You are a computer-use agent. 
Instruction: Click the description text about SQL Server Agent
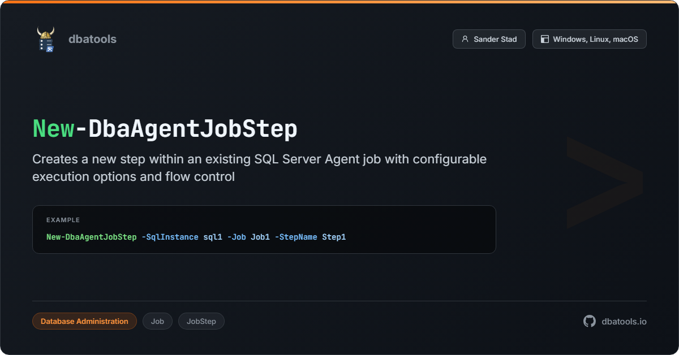[x=259, y=168]
